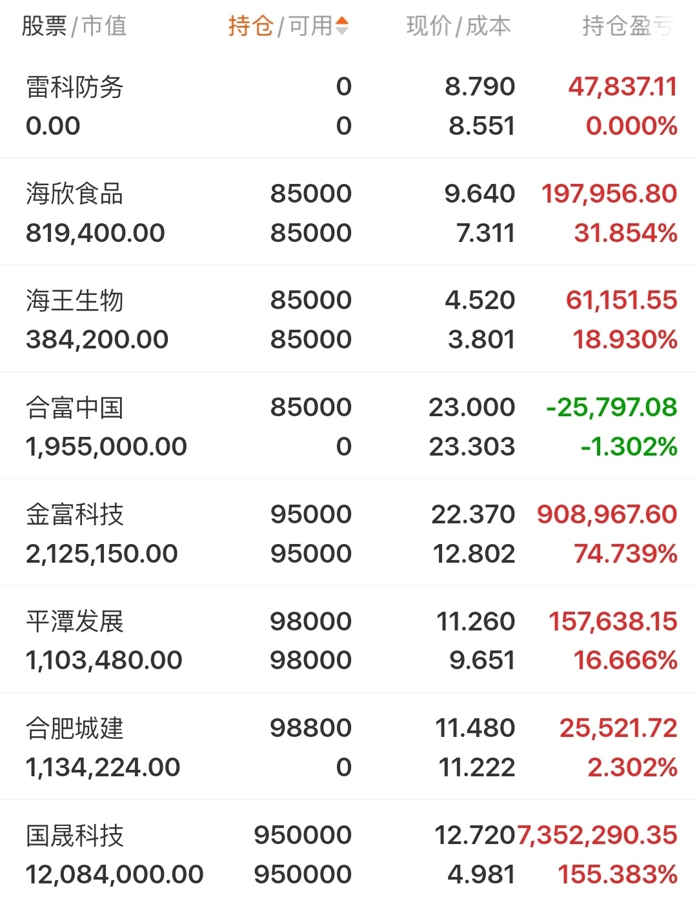Open the 海欣食品 holding

[x=74, y=194]
